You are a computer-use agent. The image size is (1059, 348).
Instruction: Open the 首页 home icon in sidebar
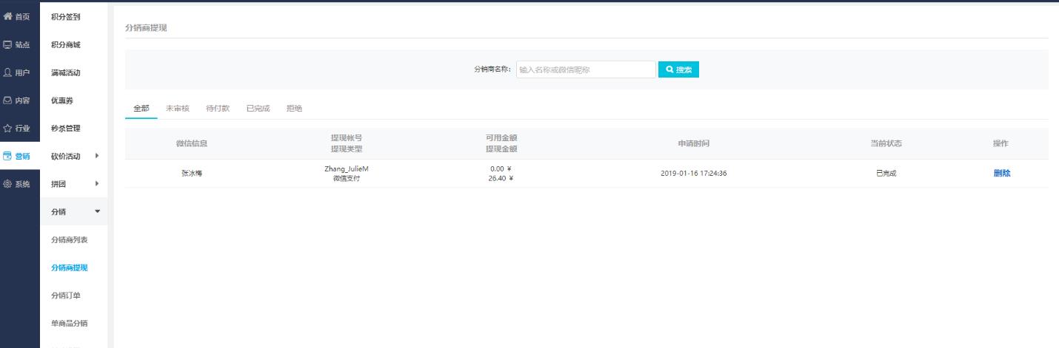click(x=8, y=17)
